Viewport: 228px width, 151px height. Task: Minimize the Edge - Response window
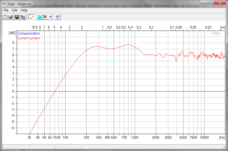[x=203, y=3]
